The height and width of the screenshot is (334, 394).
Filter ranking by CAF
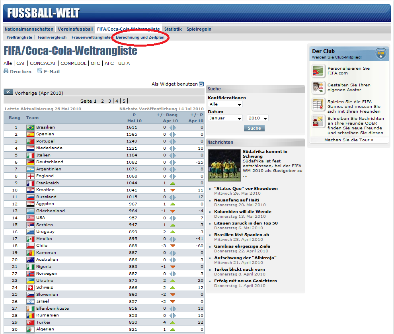[21, 63]
